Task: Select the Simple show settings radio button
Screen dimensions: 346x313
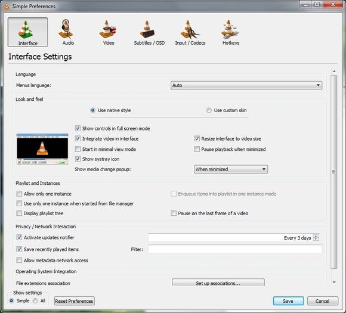Action: pos(11,300)
